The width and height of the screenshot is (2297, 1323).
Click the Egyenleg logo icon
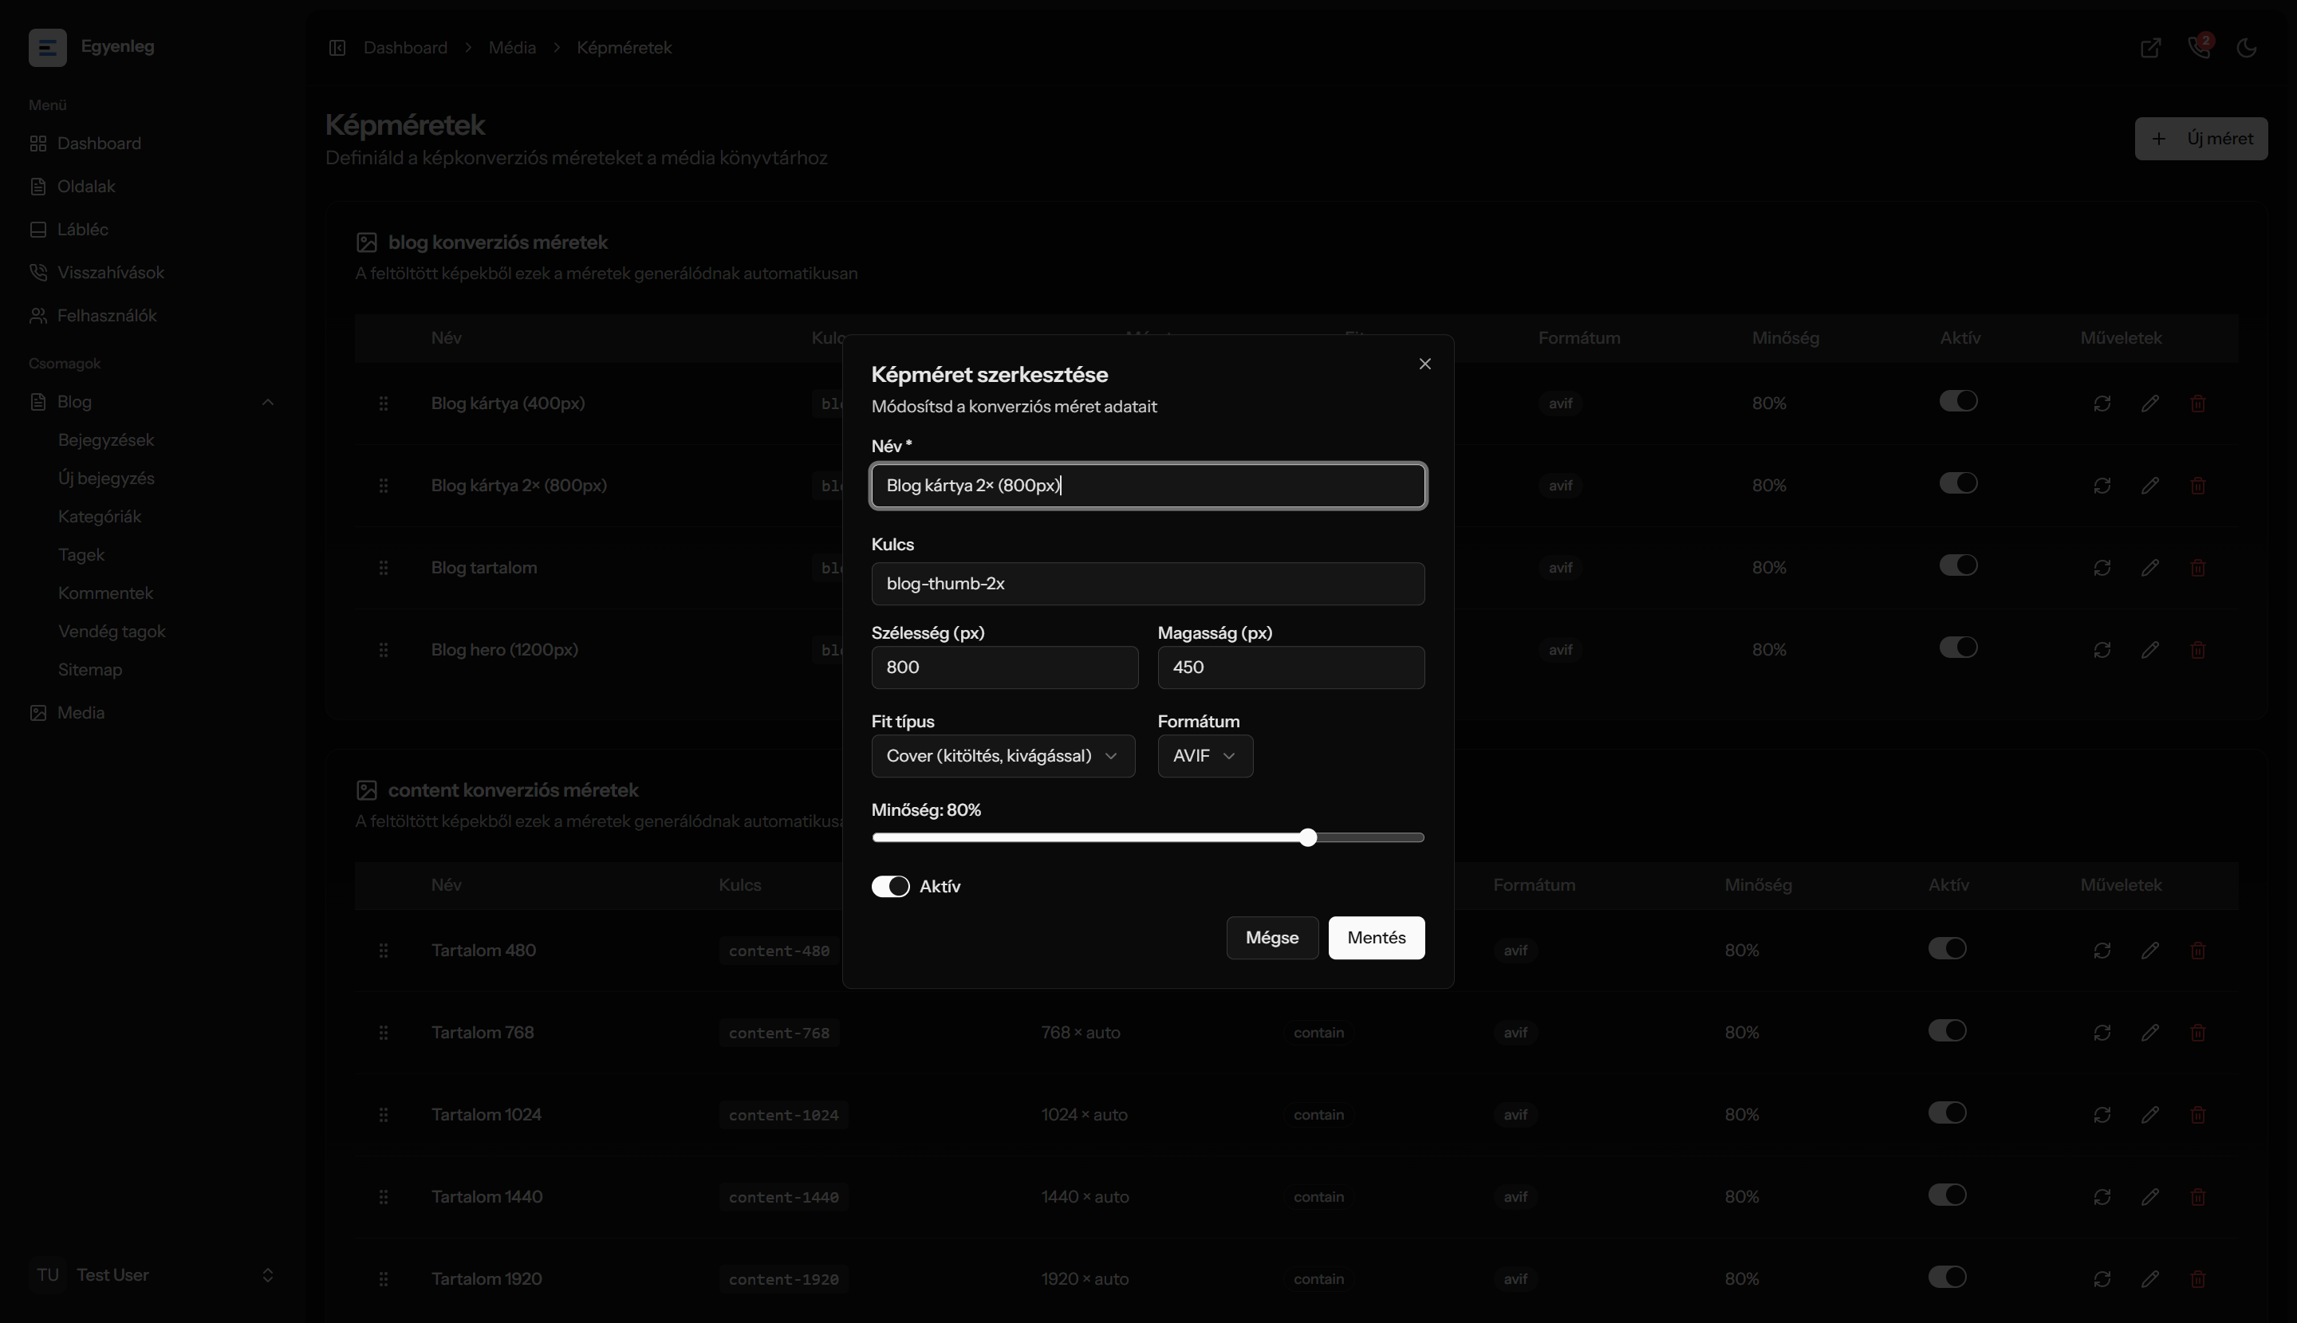(x=47, y=47)
